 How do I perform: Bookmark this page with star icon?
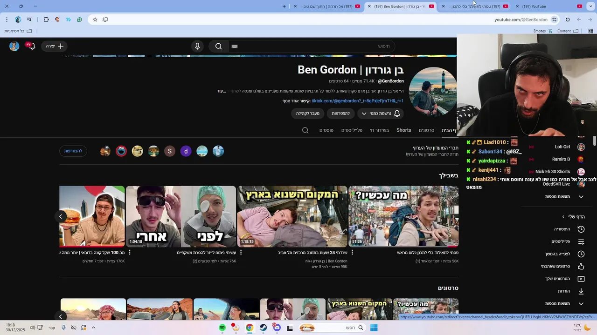pos(95,20)
